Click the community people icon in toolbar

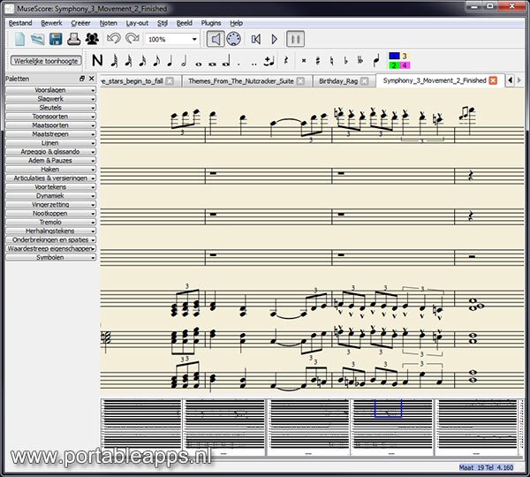92,39
